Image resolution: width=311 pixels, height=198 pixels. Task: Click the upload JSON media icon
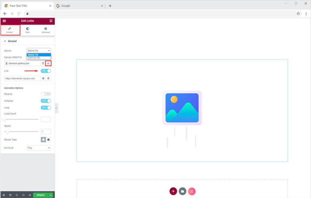[48, 63]
